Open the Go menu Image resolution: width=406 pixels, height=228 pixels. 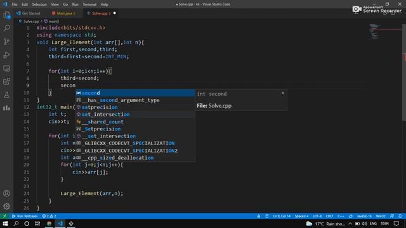pyautogui.click(x=65, y=4)
